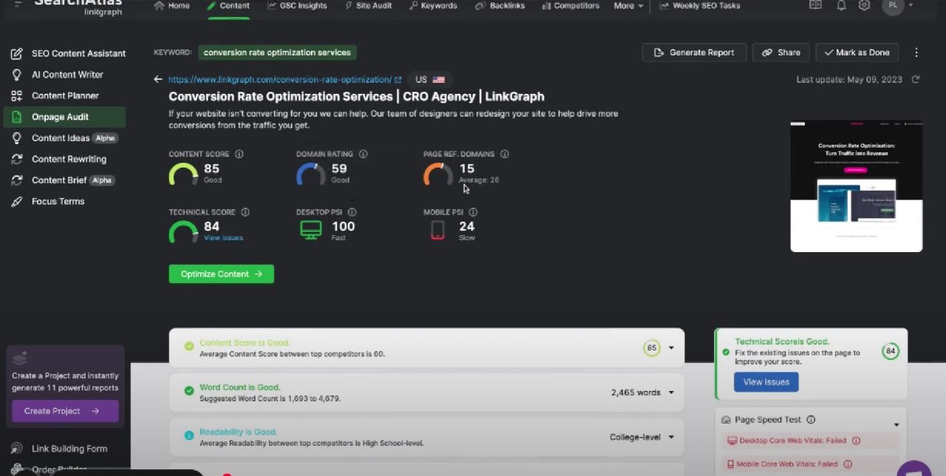This screenshot has width=946, height=476.
Task: Show info for Mobile Core Web Vitals
Action: pos(847,464)
